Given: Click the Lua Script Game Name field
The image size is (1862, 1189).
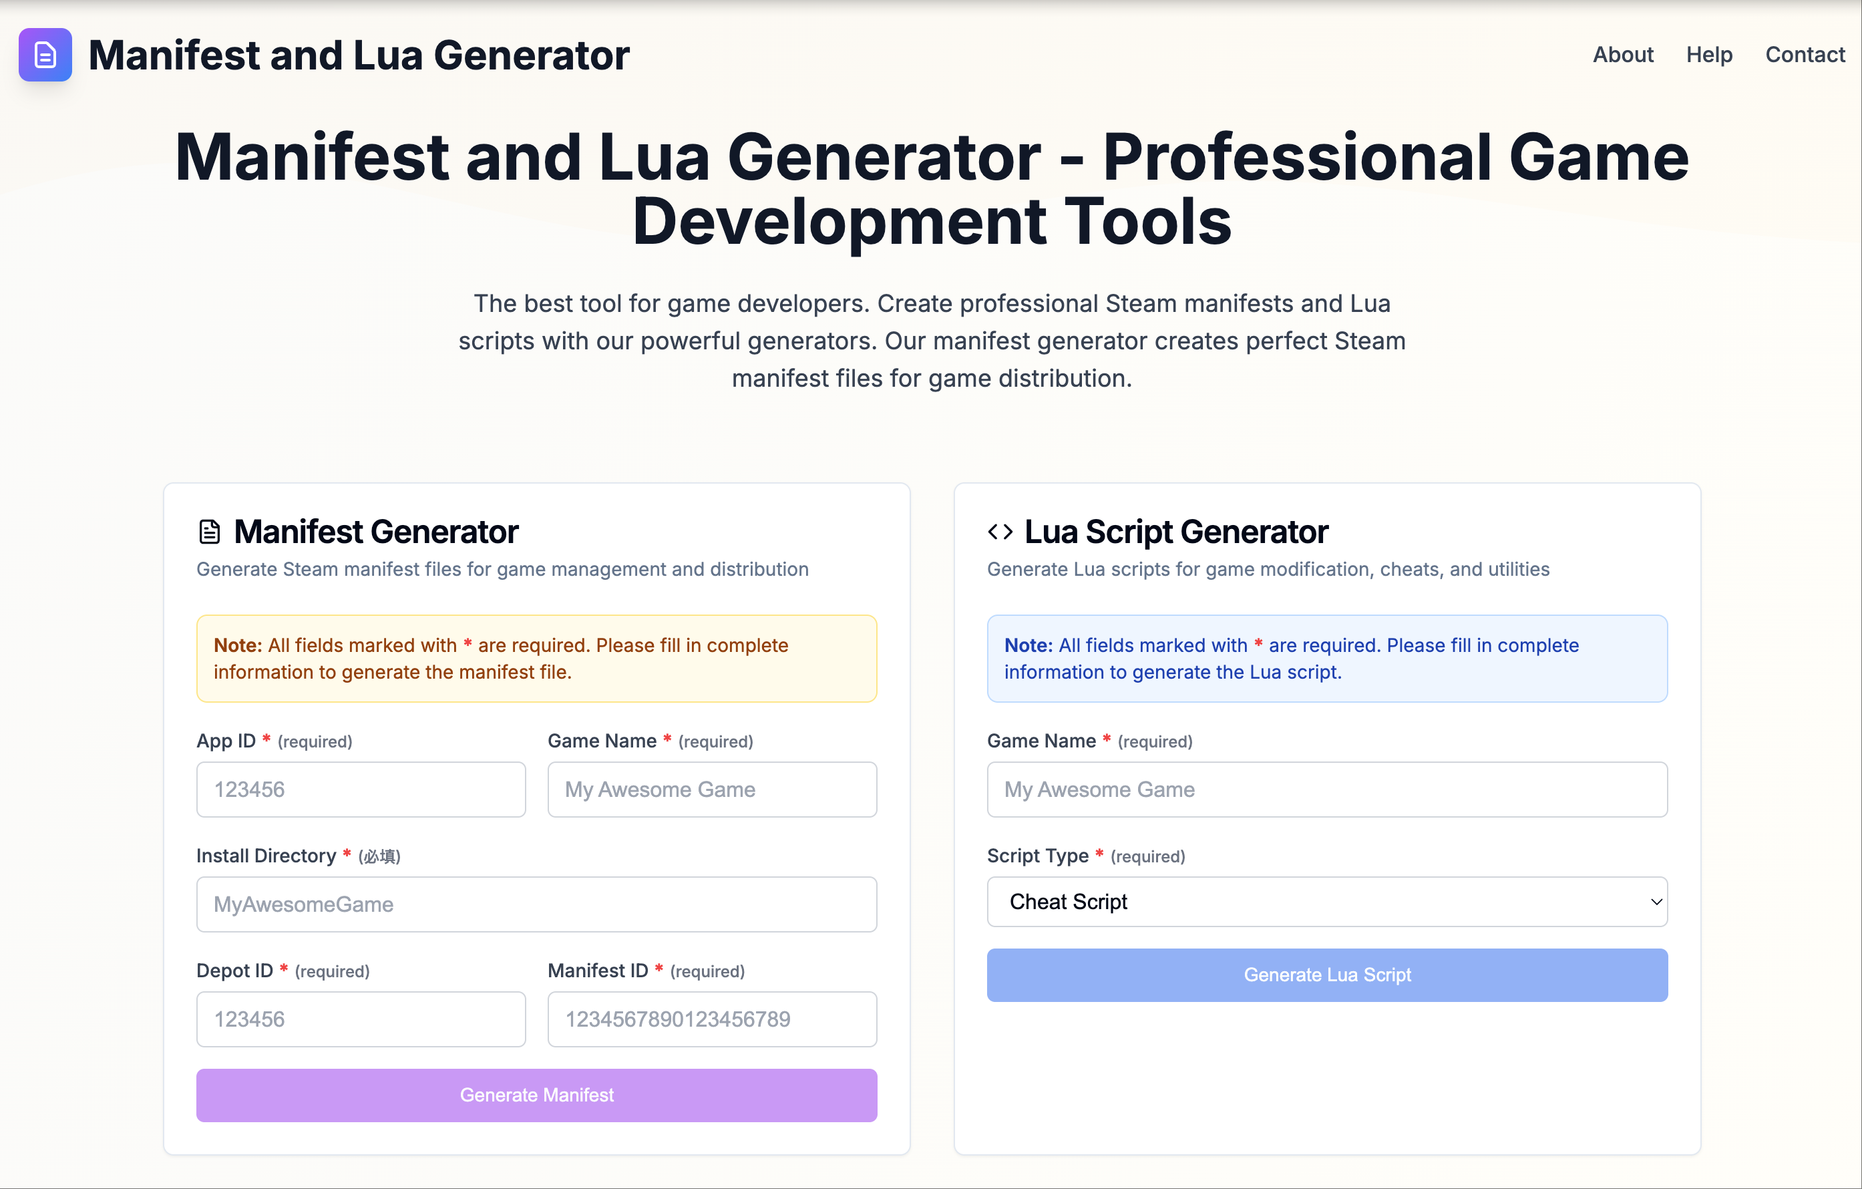Looking at the screenshot, I should click(x=1327, y=789).
